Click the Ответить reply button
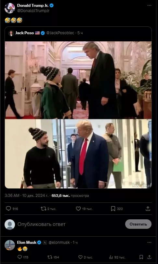This screenshot has width=158, height=264. point(138,224)
